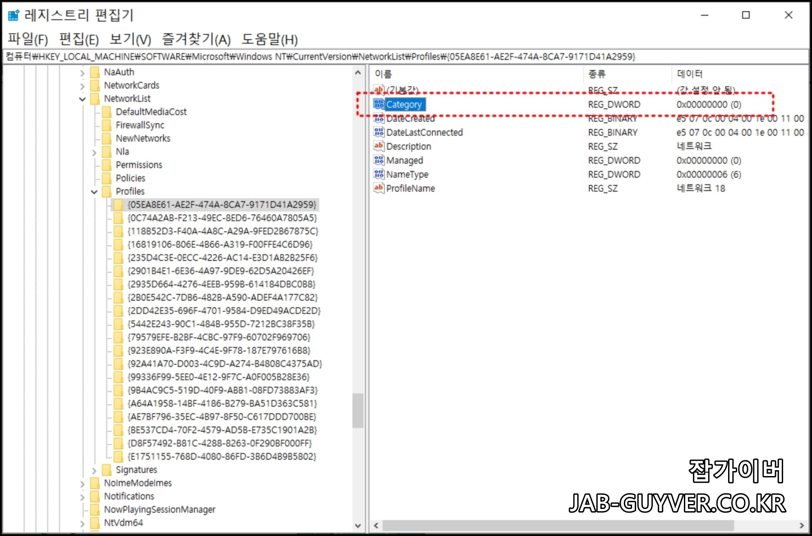
Task: Click the FirewallSync folder icon
Action: point(106,125)
